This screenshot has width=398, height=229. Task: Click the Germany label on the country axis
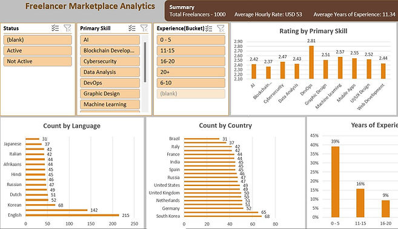click(171, 208)
